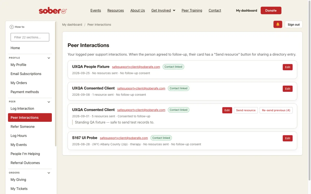Click the UXQA People Fixture name

[91, 67]
